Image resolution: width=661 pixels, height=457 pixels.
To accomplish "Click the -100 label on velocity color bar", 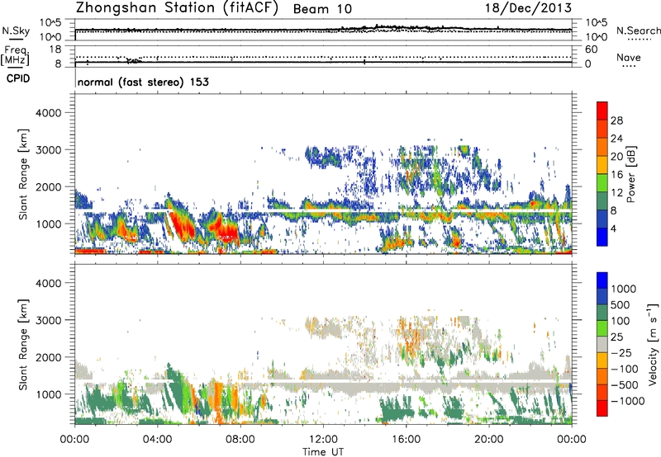I will 625,369.
